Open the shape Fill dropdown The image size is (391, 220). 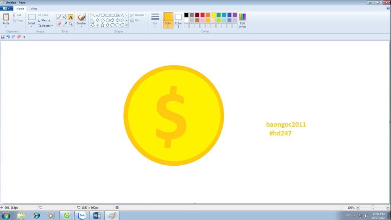[x=136, y=20]
